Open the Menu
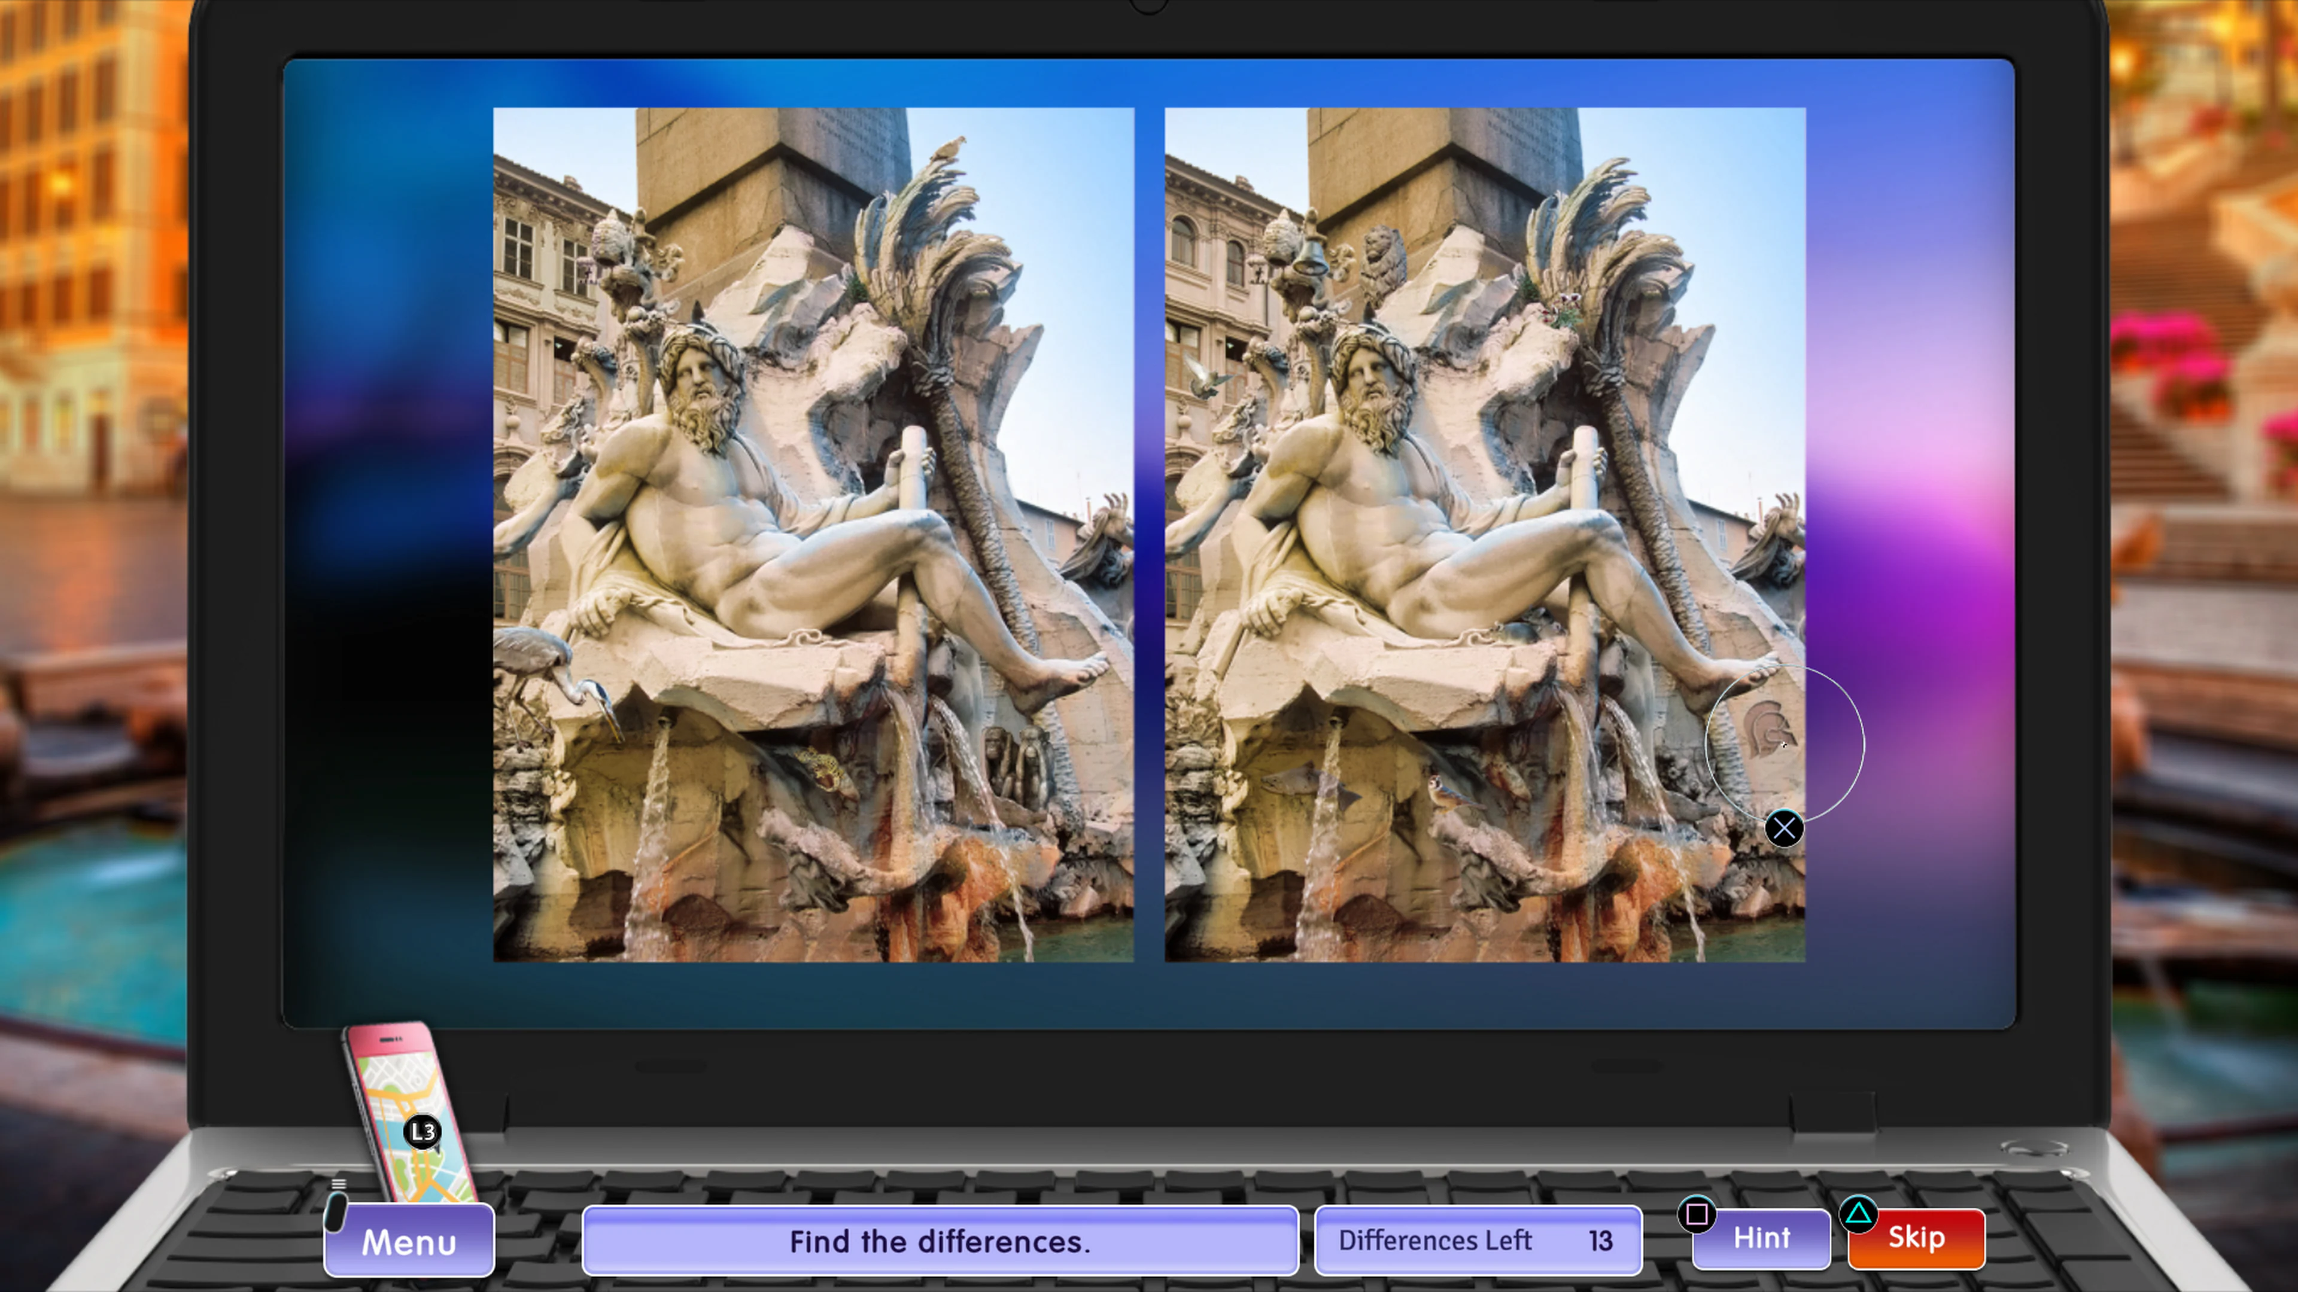The image size is (2298, 1292). click(x=409, y=1241)
